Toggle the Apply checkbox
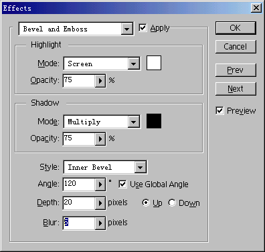The image size is (265, 252). click(x=143, y=28)
